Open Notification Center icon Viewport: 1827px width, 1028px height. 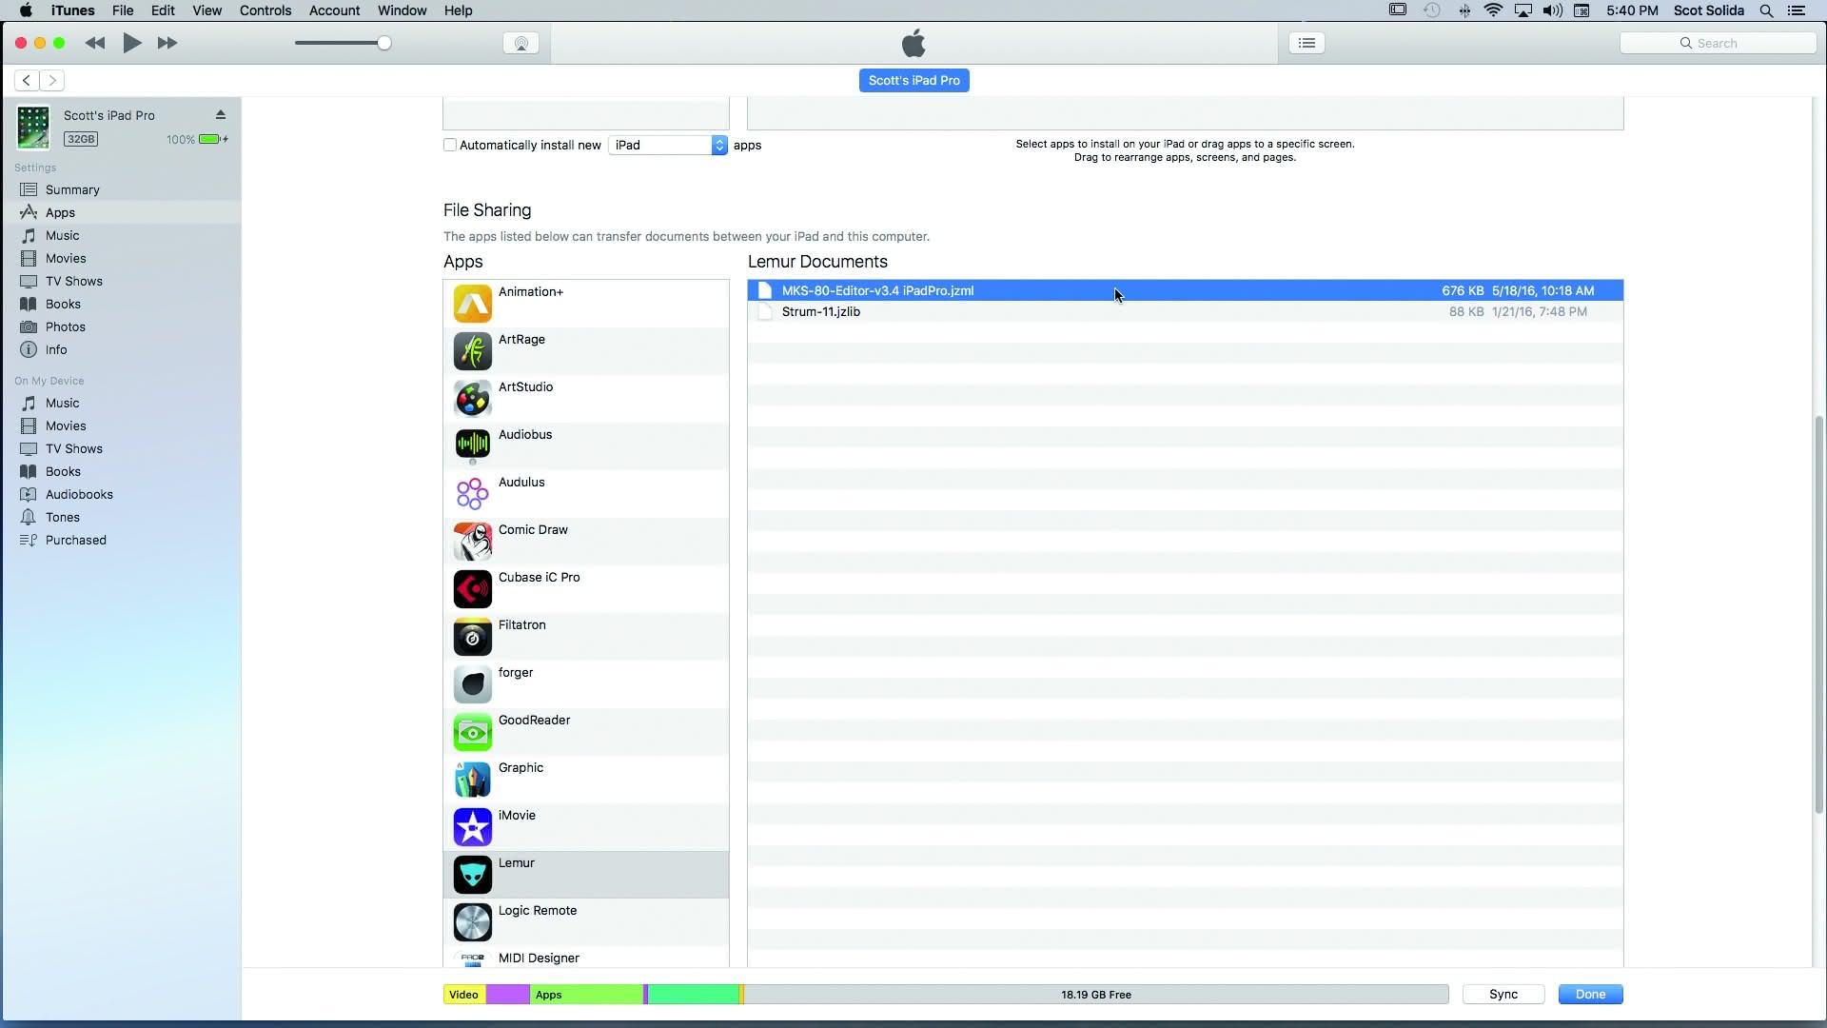coord(1797,10)
